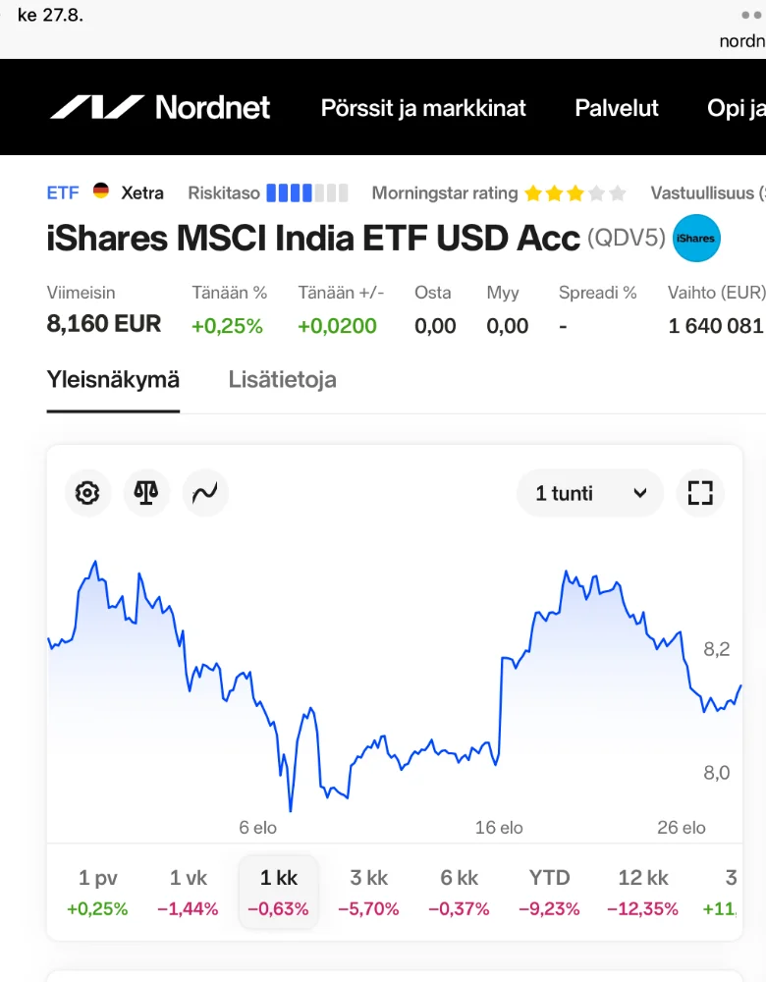Click the Nordnet logo
Image resolution: width=766 pixels, height=982 pixels.
pyautogui.click(x=160, y=107)
